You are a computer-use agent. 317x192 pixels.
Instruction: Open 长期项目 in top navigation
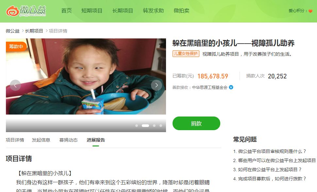[123, 11]
